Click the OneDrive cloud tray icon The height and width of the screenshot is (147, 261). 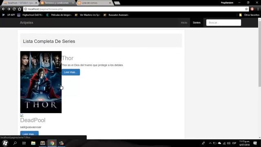tap(219, 143)
